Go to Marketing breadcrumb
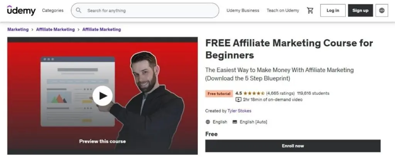The image size is (395, 158). click(x=18, y=29)
